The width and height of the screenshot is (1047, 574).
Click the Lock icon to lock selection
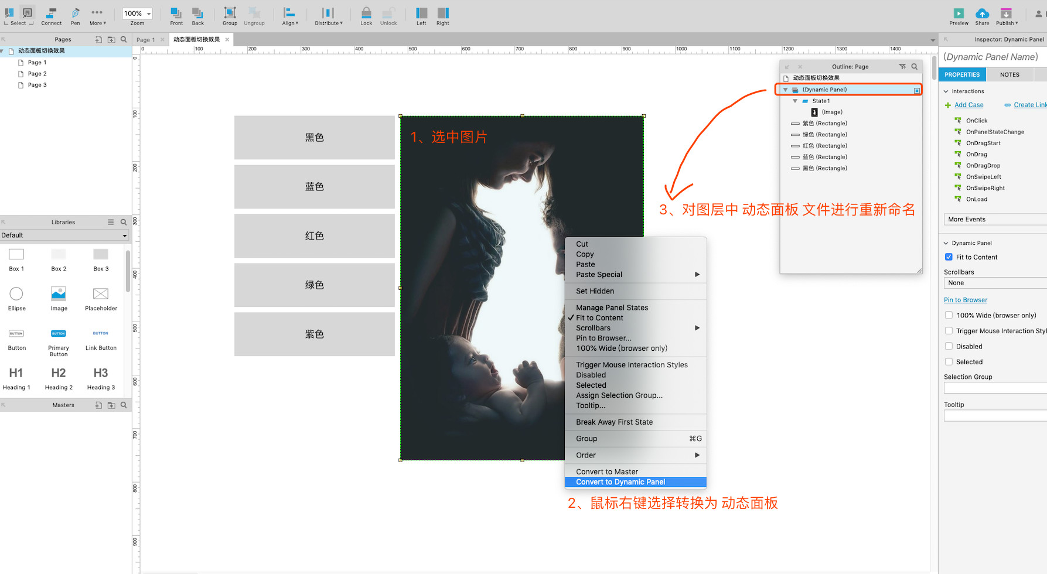coord(366,13)
